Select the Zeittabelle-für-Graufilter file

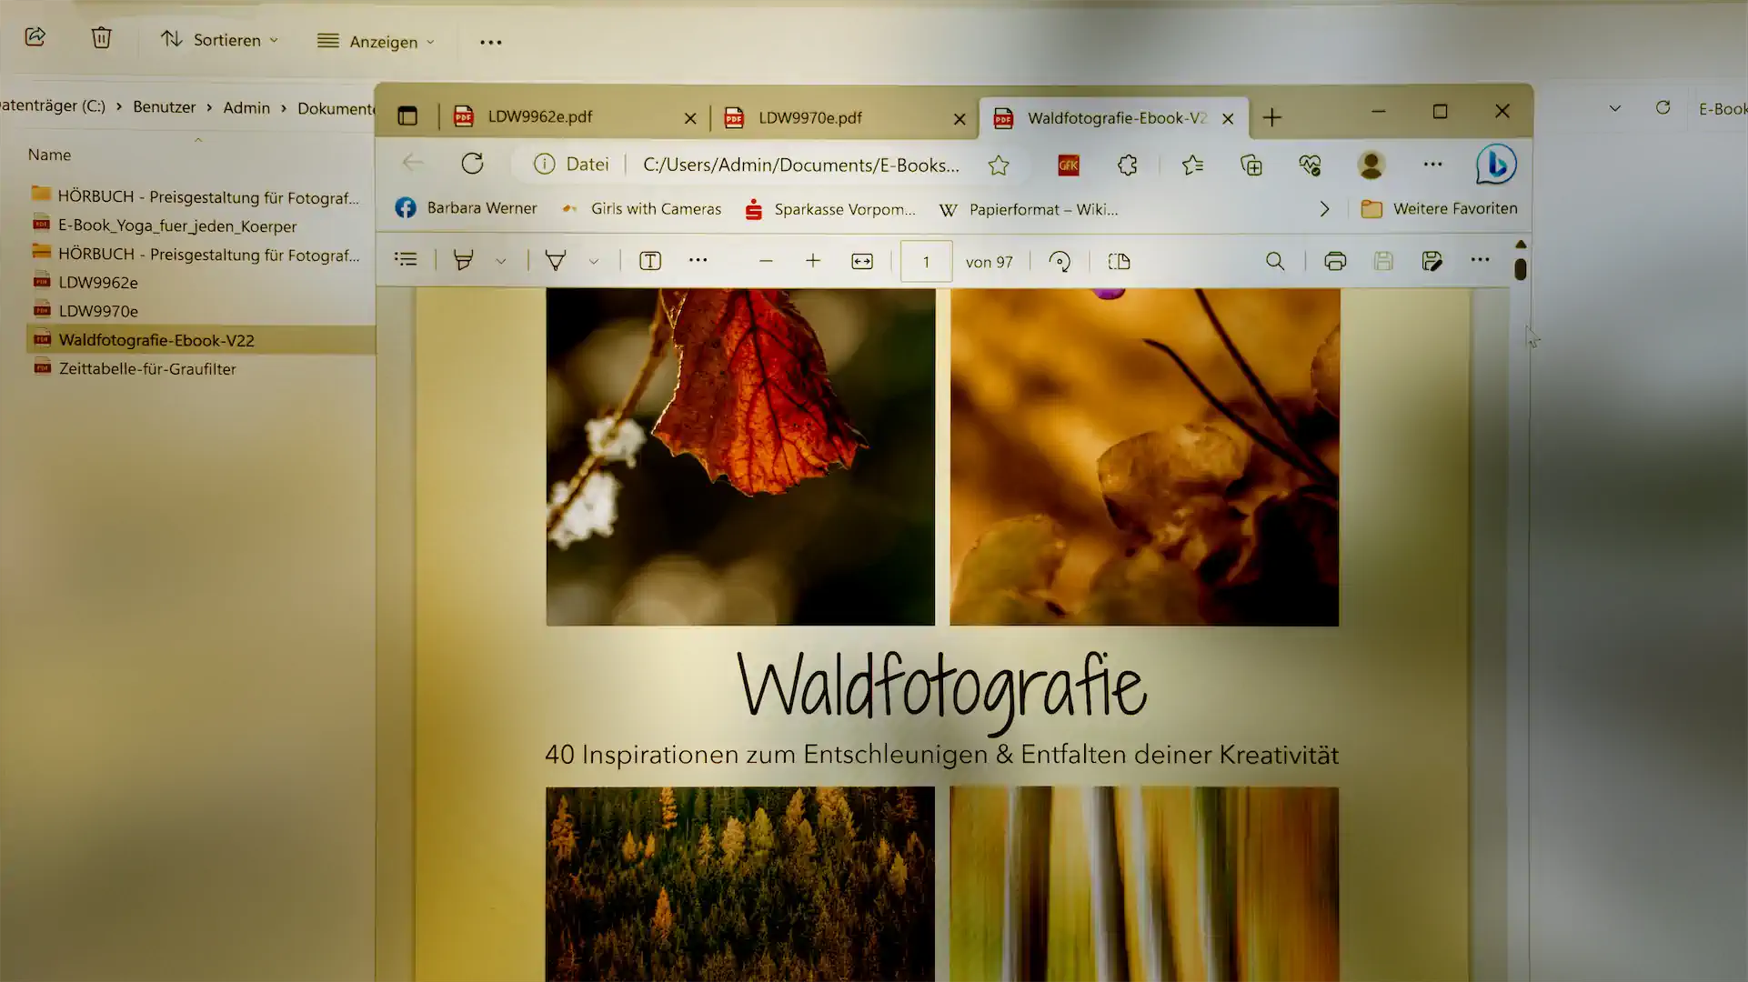point(147,368)
